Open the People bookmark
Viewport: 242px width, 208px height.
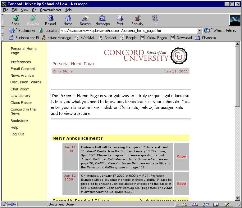(x=128, y=38)
